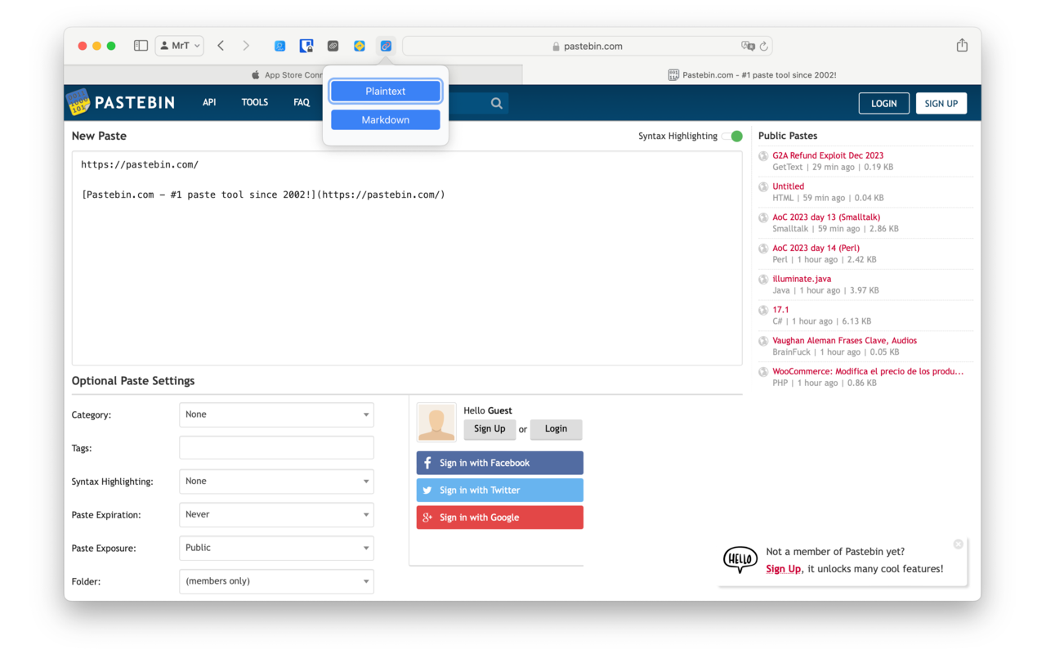Click the Hello speech bubble icon
This screenshot has height=654, width=1046.
click(x=740, y=559)
